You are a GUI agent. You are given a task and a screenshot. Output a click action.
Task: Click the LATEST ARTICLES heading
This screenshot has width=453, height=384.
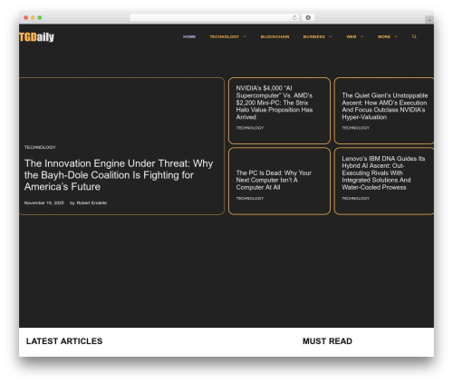point(64,341)
